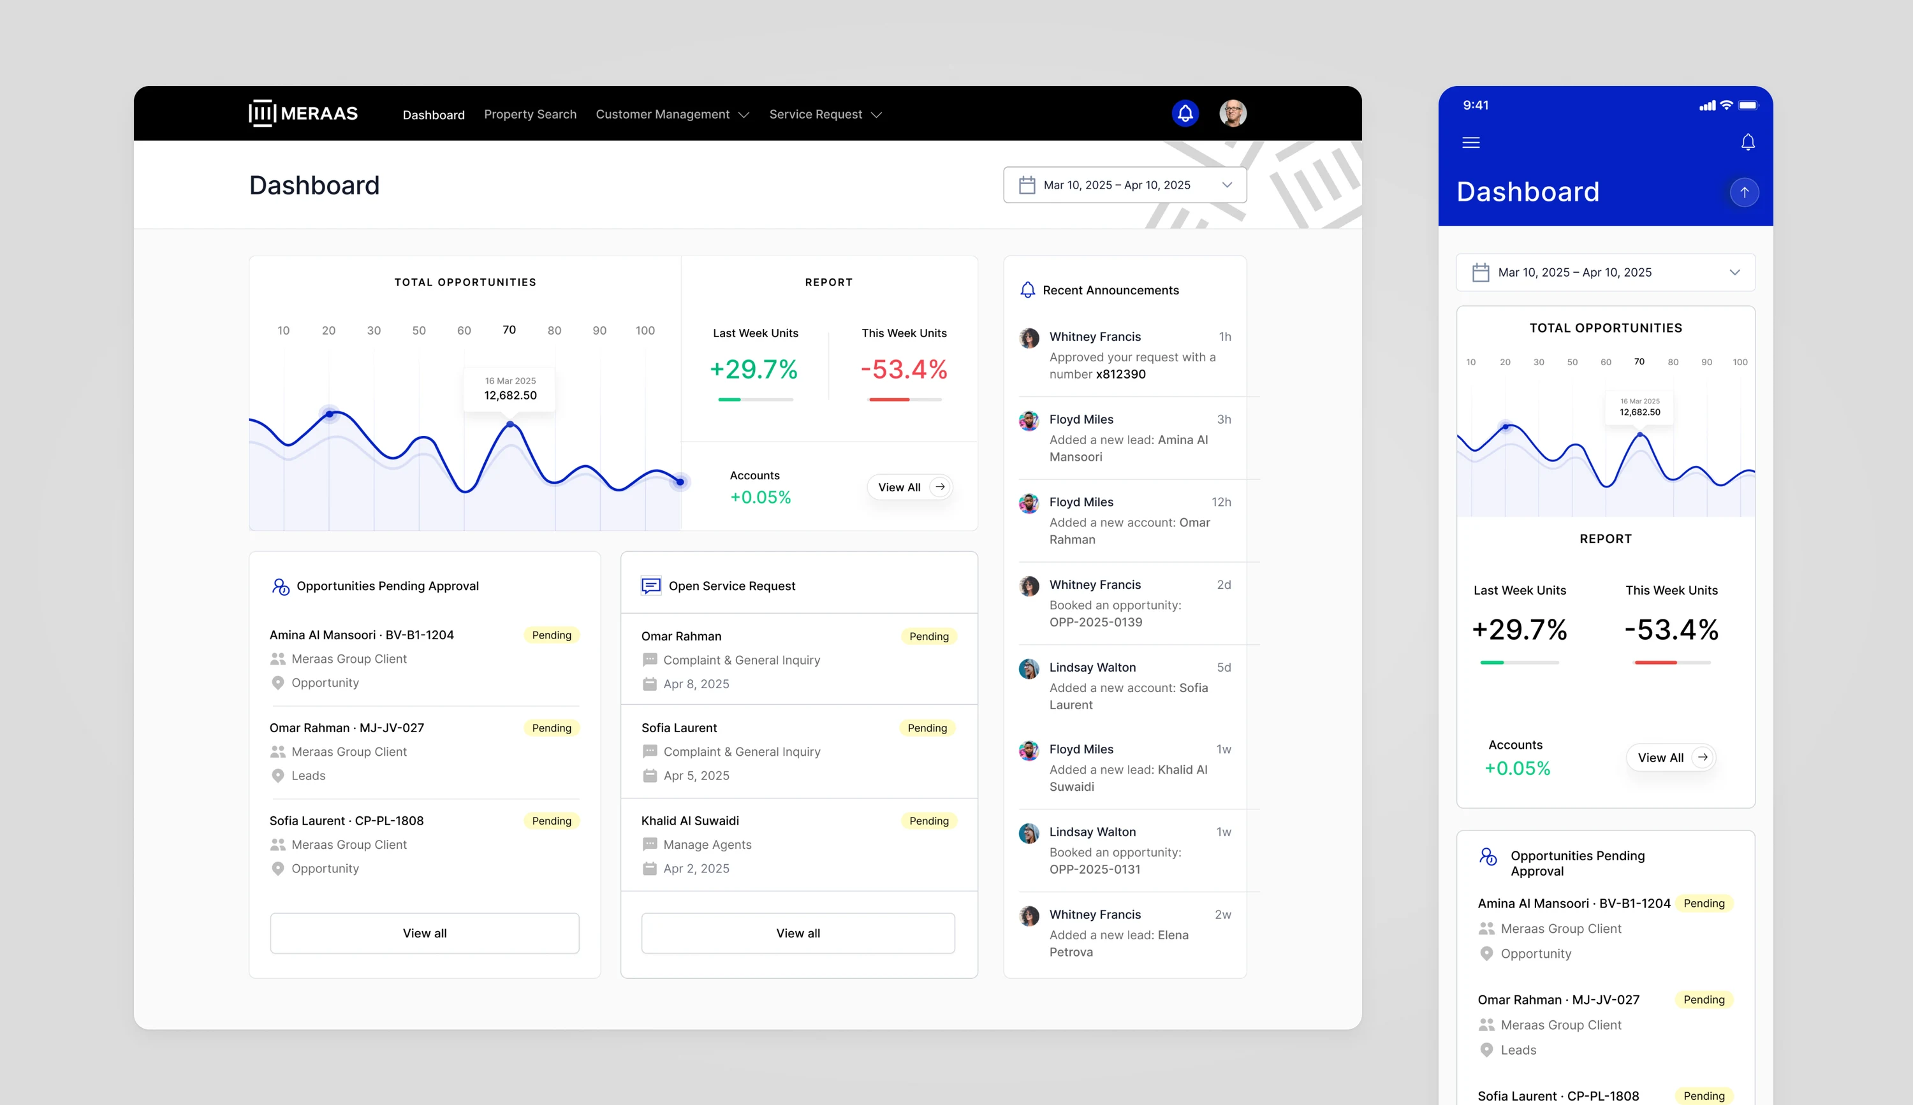Click View all under Open Service Request
Image resolution: width=1913 pixels, height=1105 pixels.
click(798, 933)
